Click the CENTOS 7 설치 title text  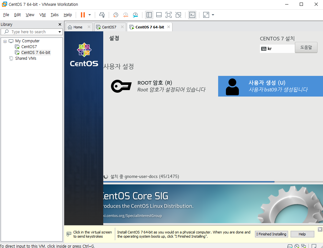pyautogui.click(x=277, y=39)
